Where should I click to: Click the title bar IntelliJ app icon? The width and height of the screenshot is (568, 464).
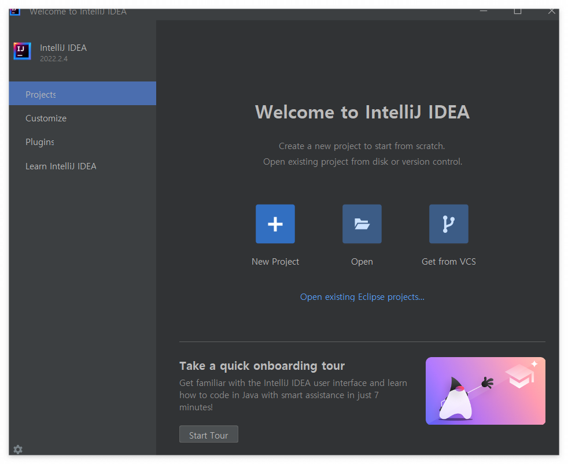[15, 11]
